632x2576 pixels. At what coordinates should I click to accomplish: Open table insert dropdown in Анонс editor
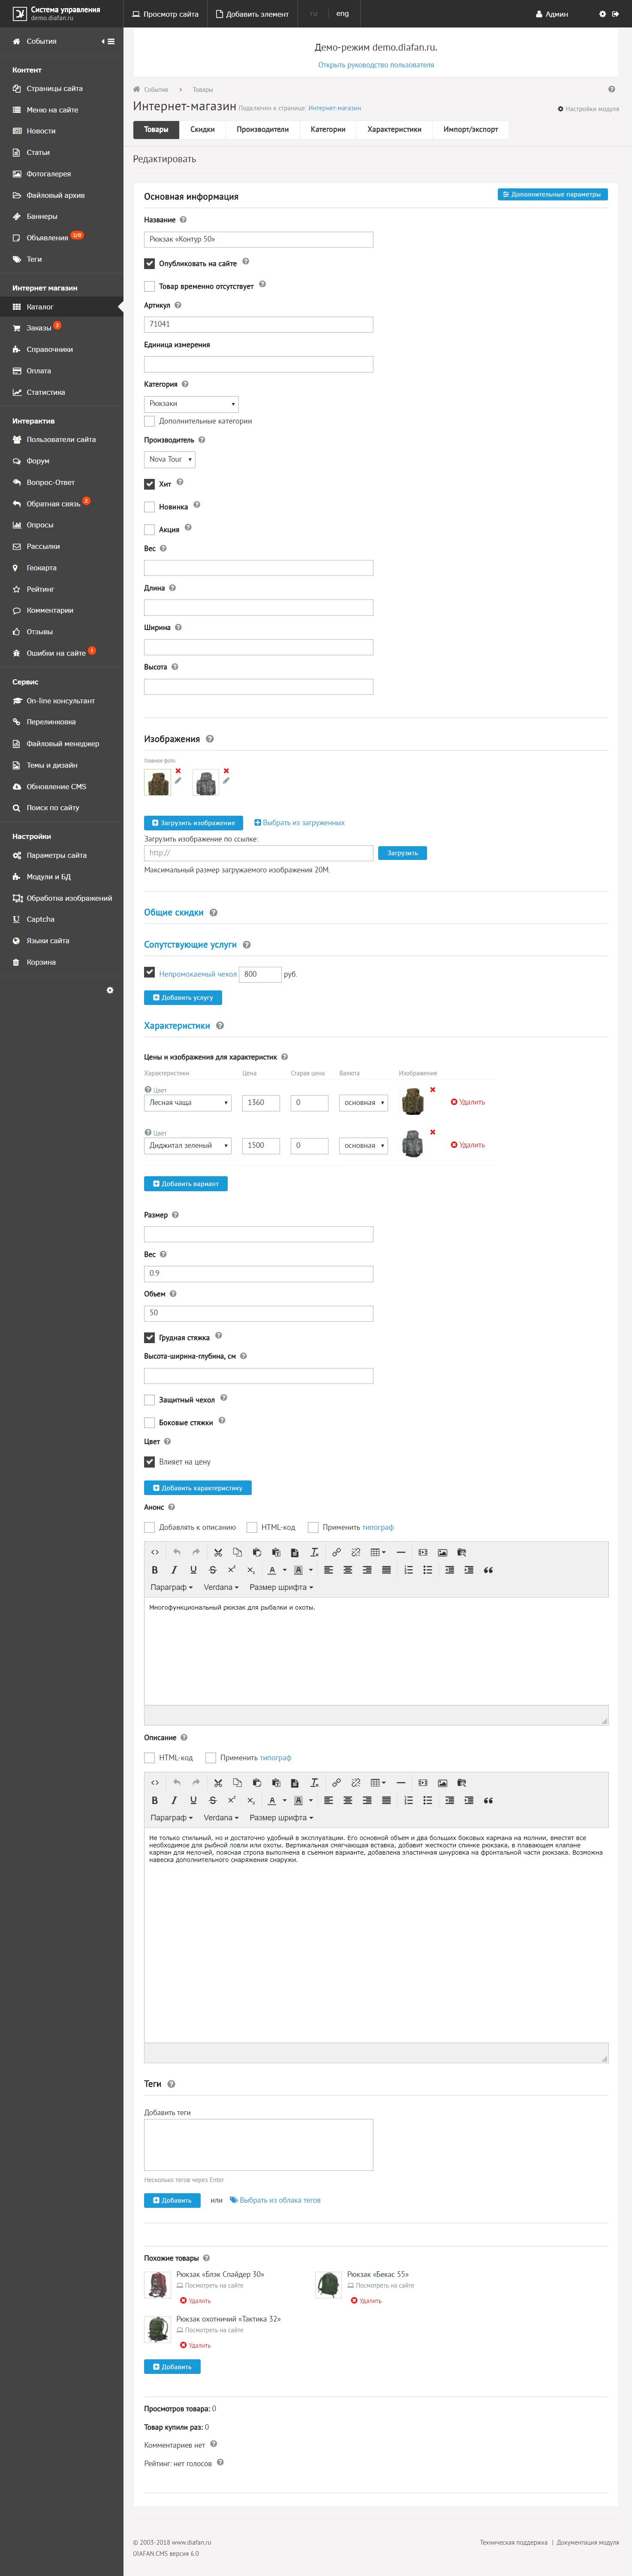coord(379,1552)
